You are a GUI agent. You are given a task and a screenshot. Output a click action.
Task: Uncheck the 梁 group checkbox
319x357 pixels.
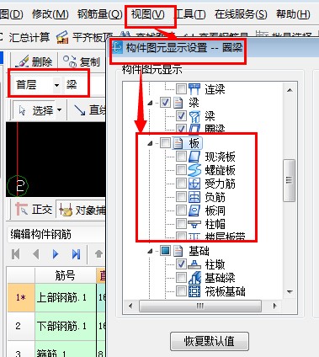[x=165, y=103]
